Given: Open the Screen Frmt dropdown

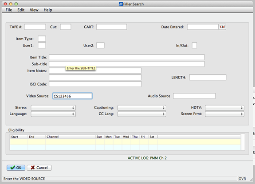Looking at the screenshot, I should coord(224,114).
